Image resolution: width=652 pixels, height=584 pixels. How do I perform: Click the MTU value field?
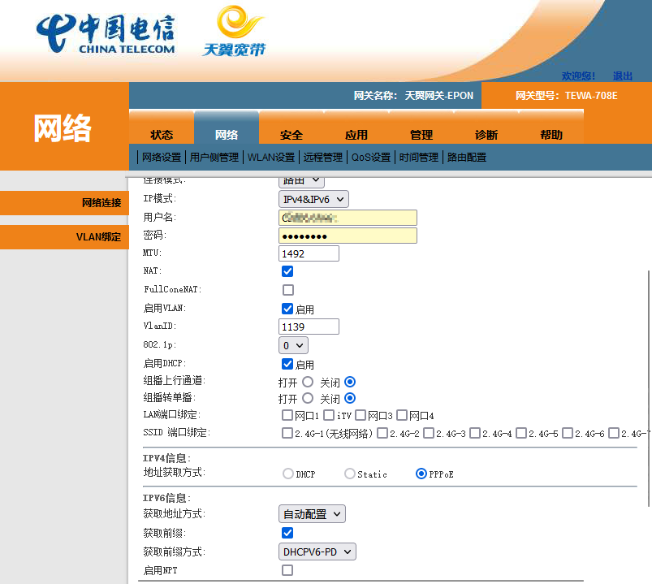click(309, 253)
